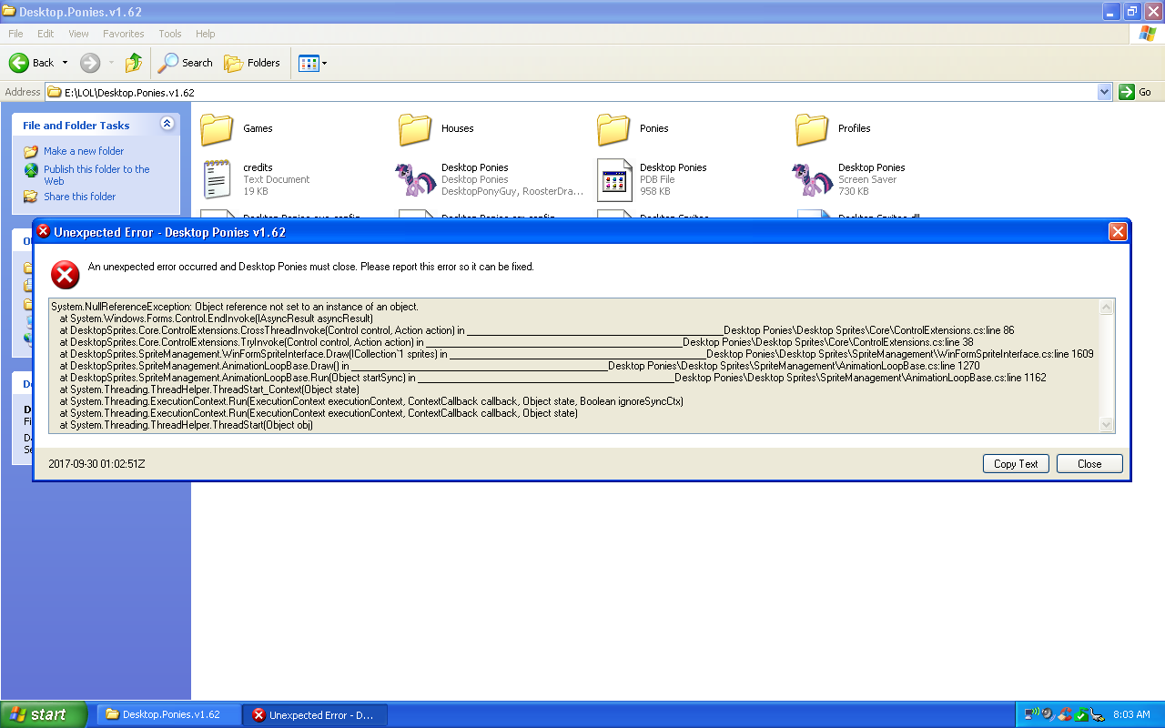Select the Ponies folder icon
Viewport: 1165px width, 728px height.
[x=614, y=129]
